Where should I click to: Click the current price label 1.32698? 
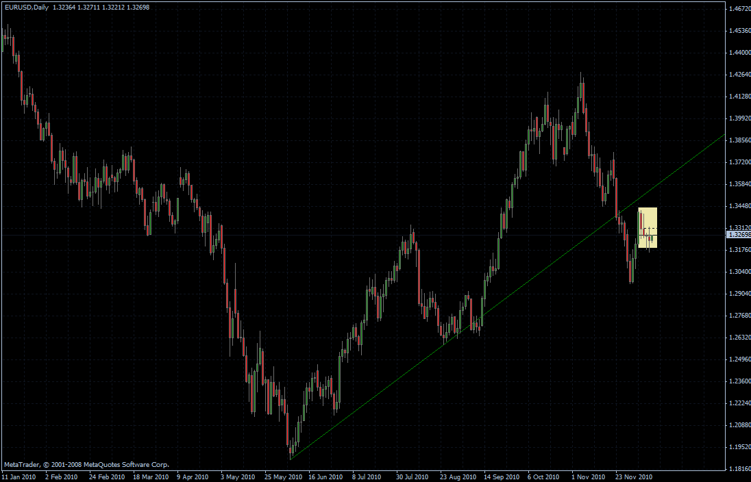(x=739, y=235)
